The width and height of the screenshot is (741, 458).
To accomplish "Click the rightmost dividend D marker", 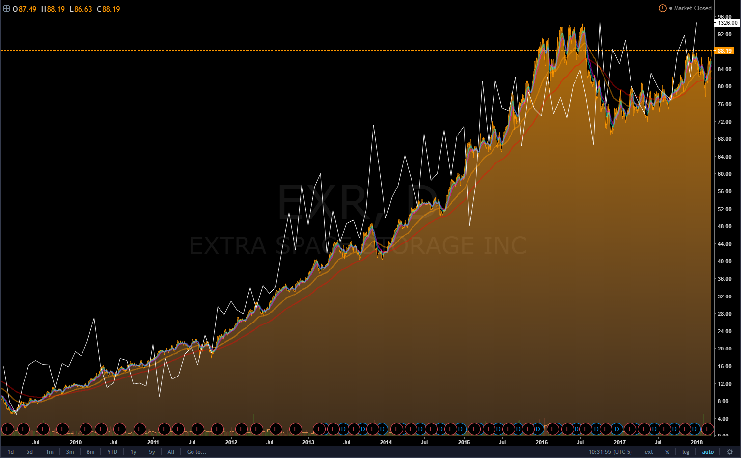I will point(694,429).
